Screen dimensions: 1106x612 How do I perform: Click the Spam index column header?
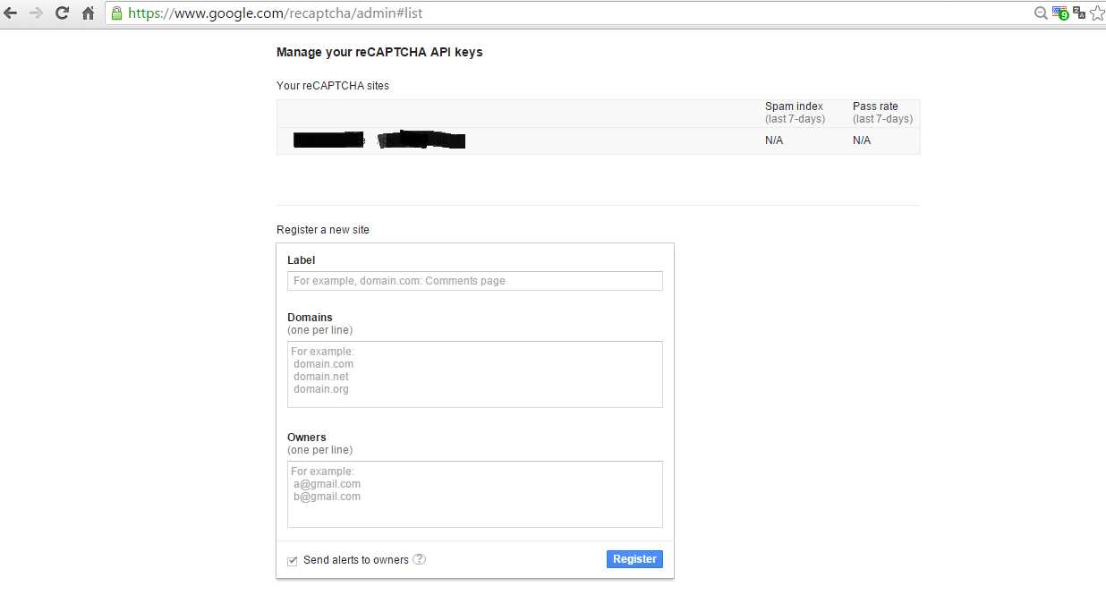coord(795,113)
